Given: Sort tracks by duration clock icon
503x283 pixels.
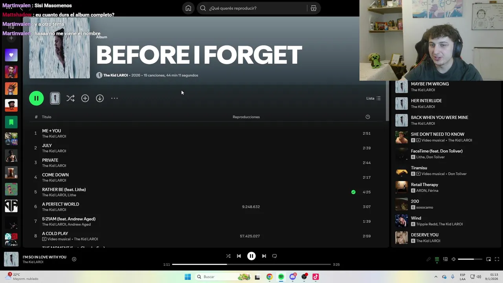Looking at the screenshot, I should [x=368, y=117].
